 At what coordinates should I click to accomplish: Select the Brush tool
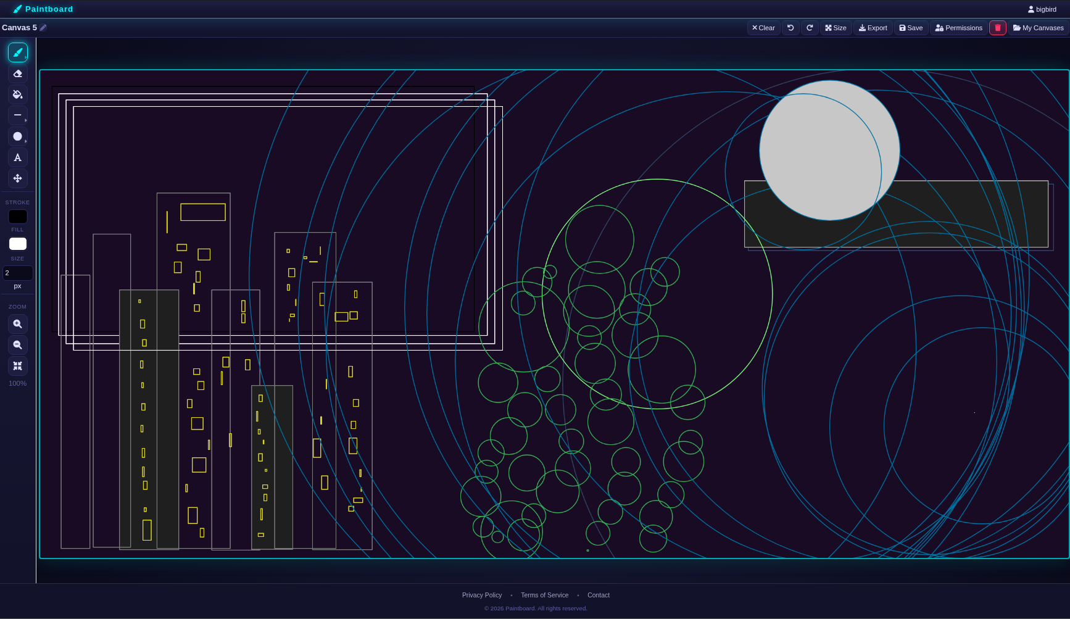[x=17, y=52]
